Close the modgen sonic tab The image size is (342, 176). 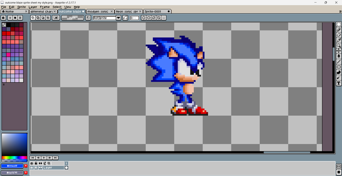click(112, 11)
